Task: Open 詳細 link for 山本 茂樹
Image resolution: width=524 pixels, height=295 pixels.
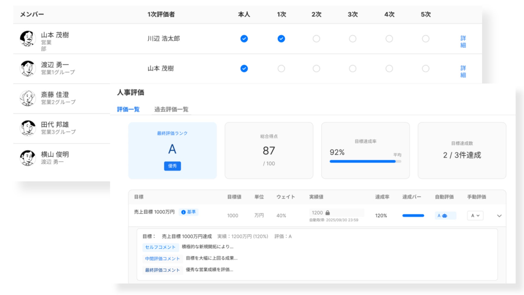Action: [463, 42]
